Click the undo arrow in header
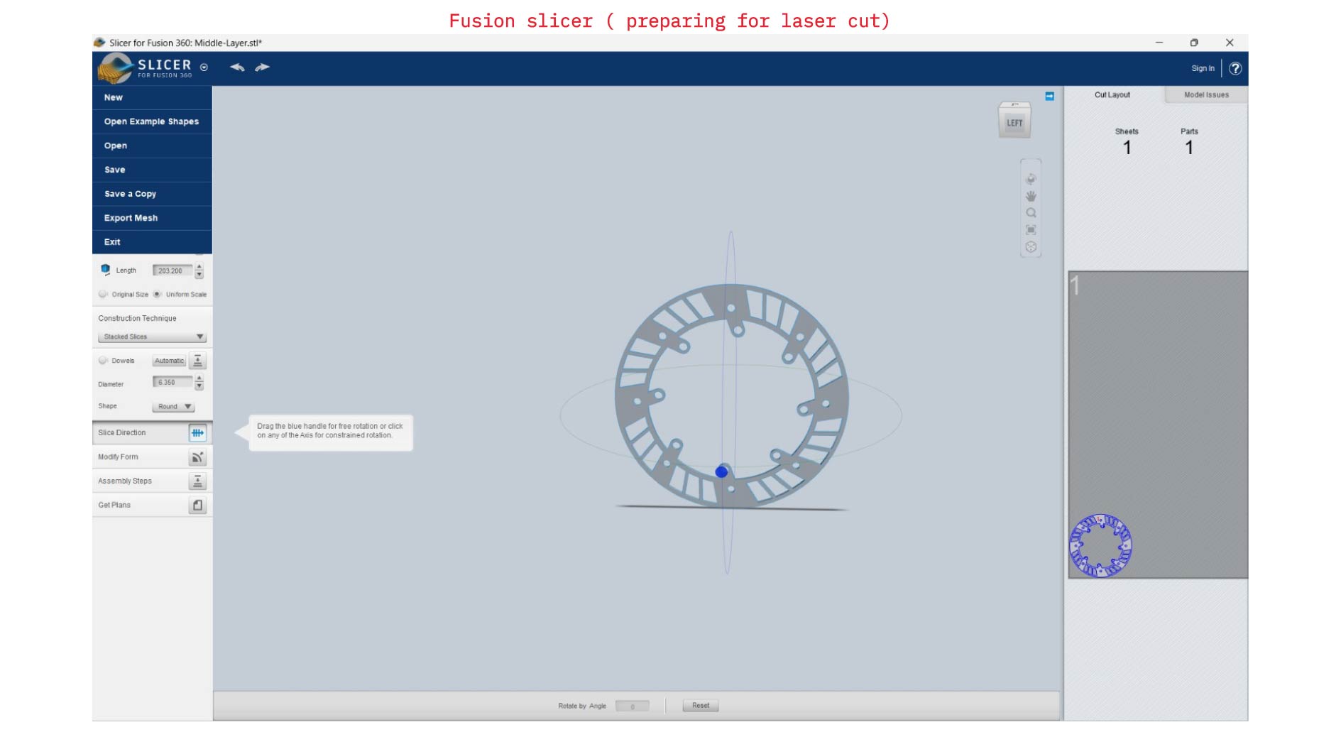 (x=237, y=67)
